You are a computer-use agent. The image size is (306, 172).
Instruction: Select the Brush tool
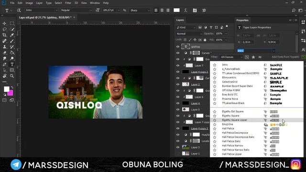point(12,41)
